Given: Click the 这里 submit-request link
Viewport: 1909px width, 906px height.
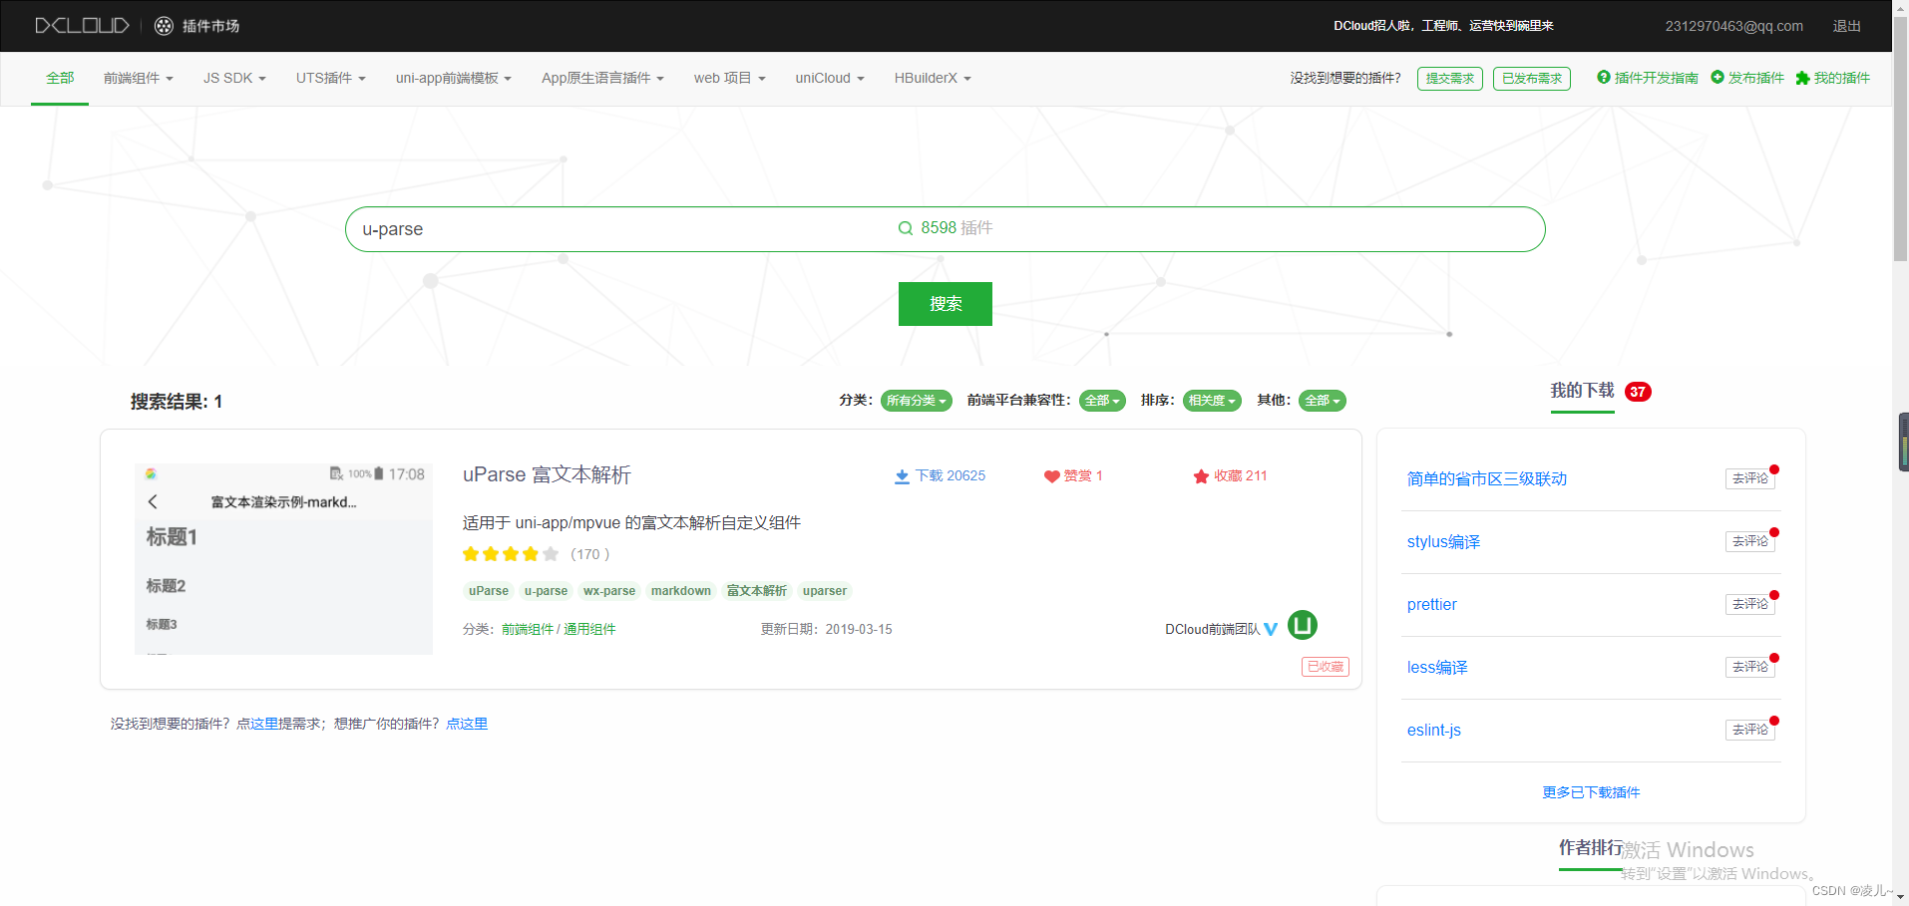Looking at the screenshot, I should 264,724.
